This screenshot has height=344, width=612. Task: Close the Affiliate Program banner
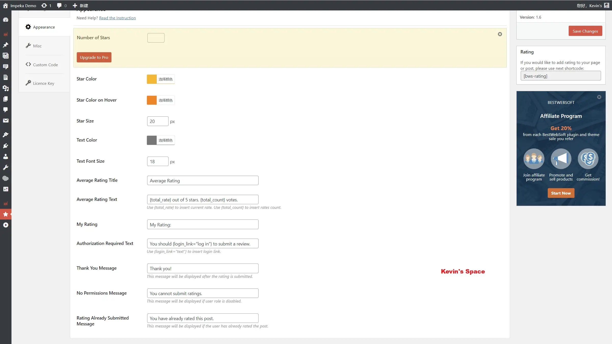599,97
